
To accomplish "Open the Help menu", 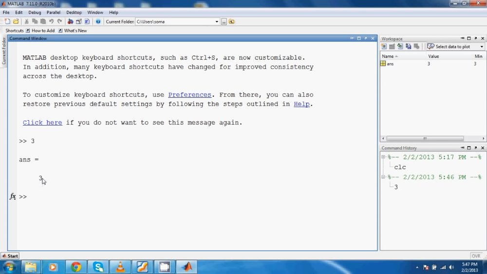I will pos(113,13).
